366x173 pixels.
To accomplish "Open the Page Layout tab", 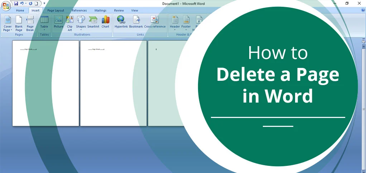I will pyautogui.click(x=56, y=10).
